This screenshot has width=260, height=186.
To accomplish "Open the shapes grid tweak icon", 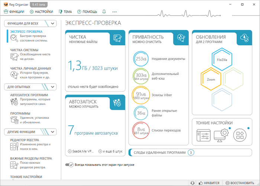I will [x=240, y=135].
